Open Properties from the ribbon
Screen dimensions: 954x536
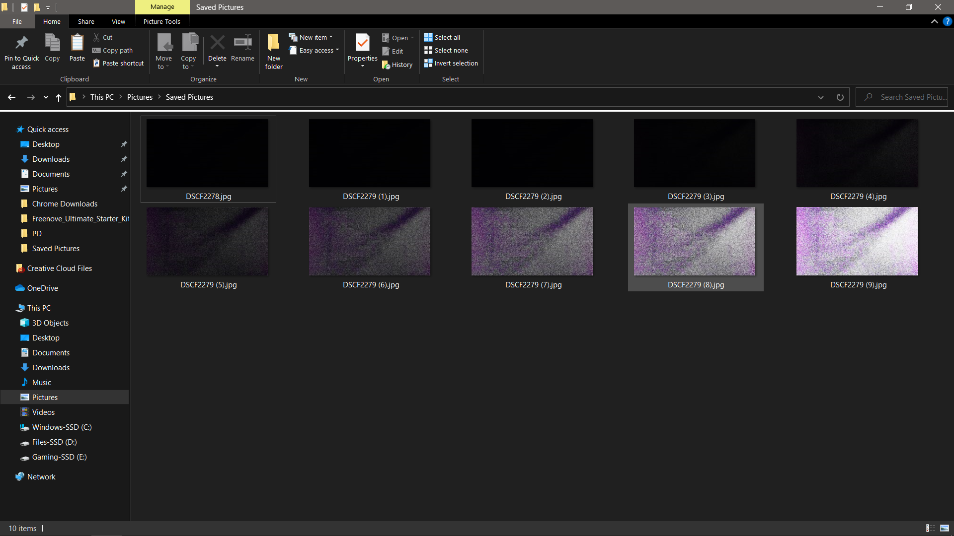pos(362,44)
